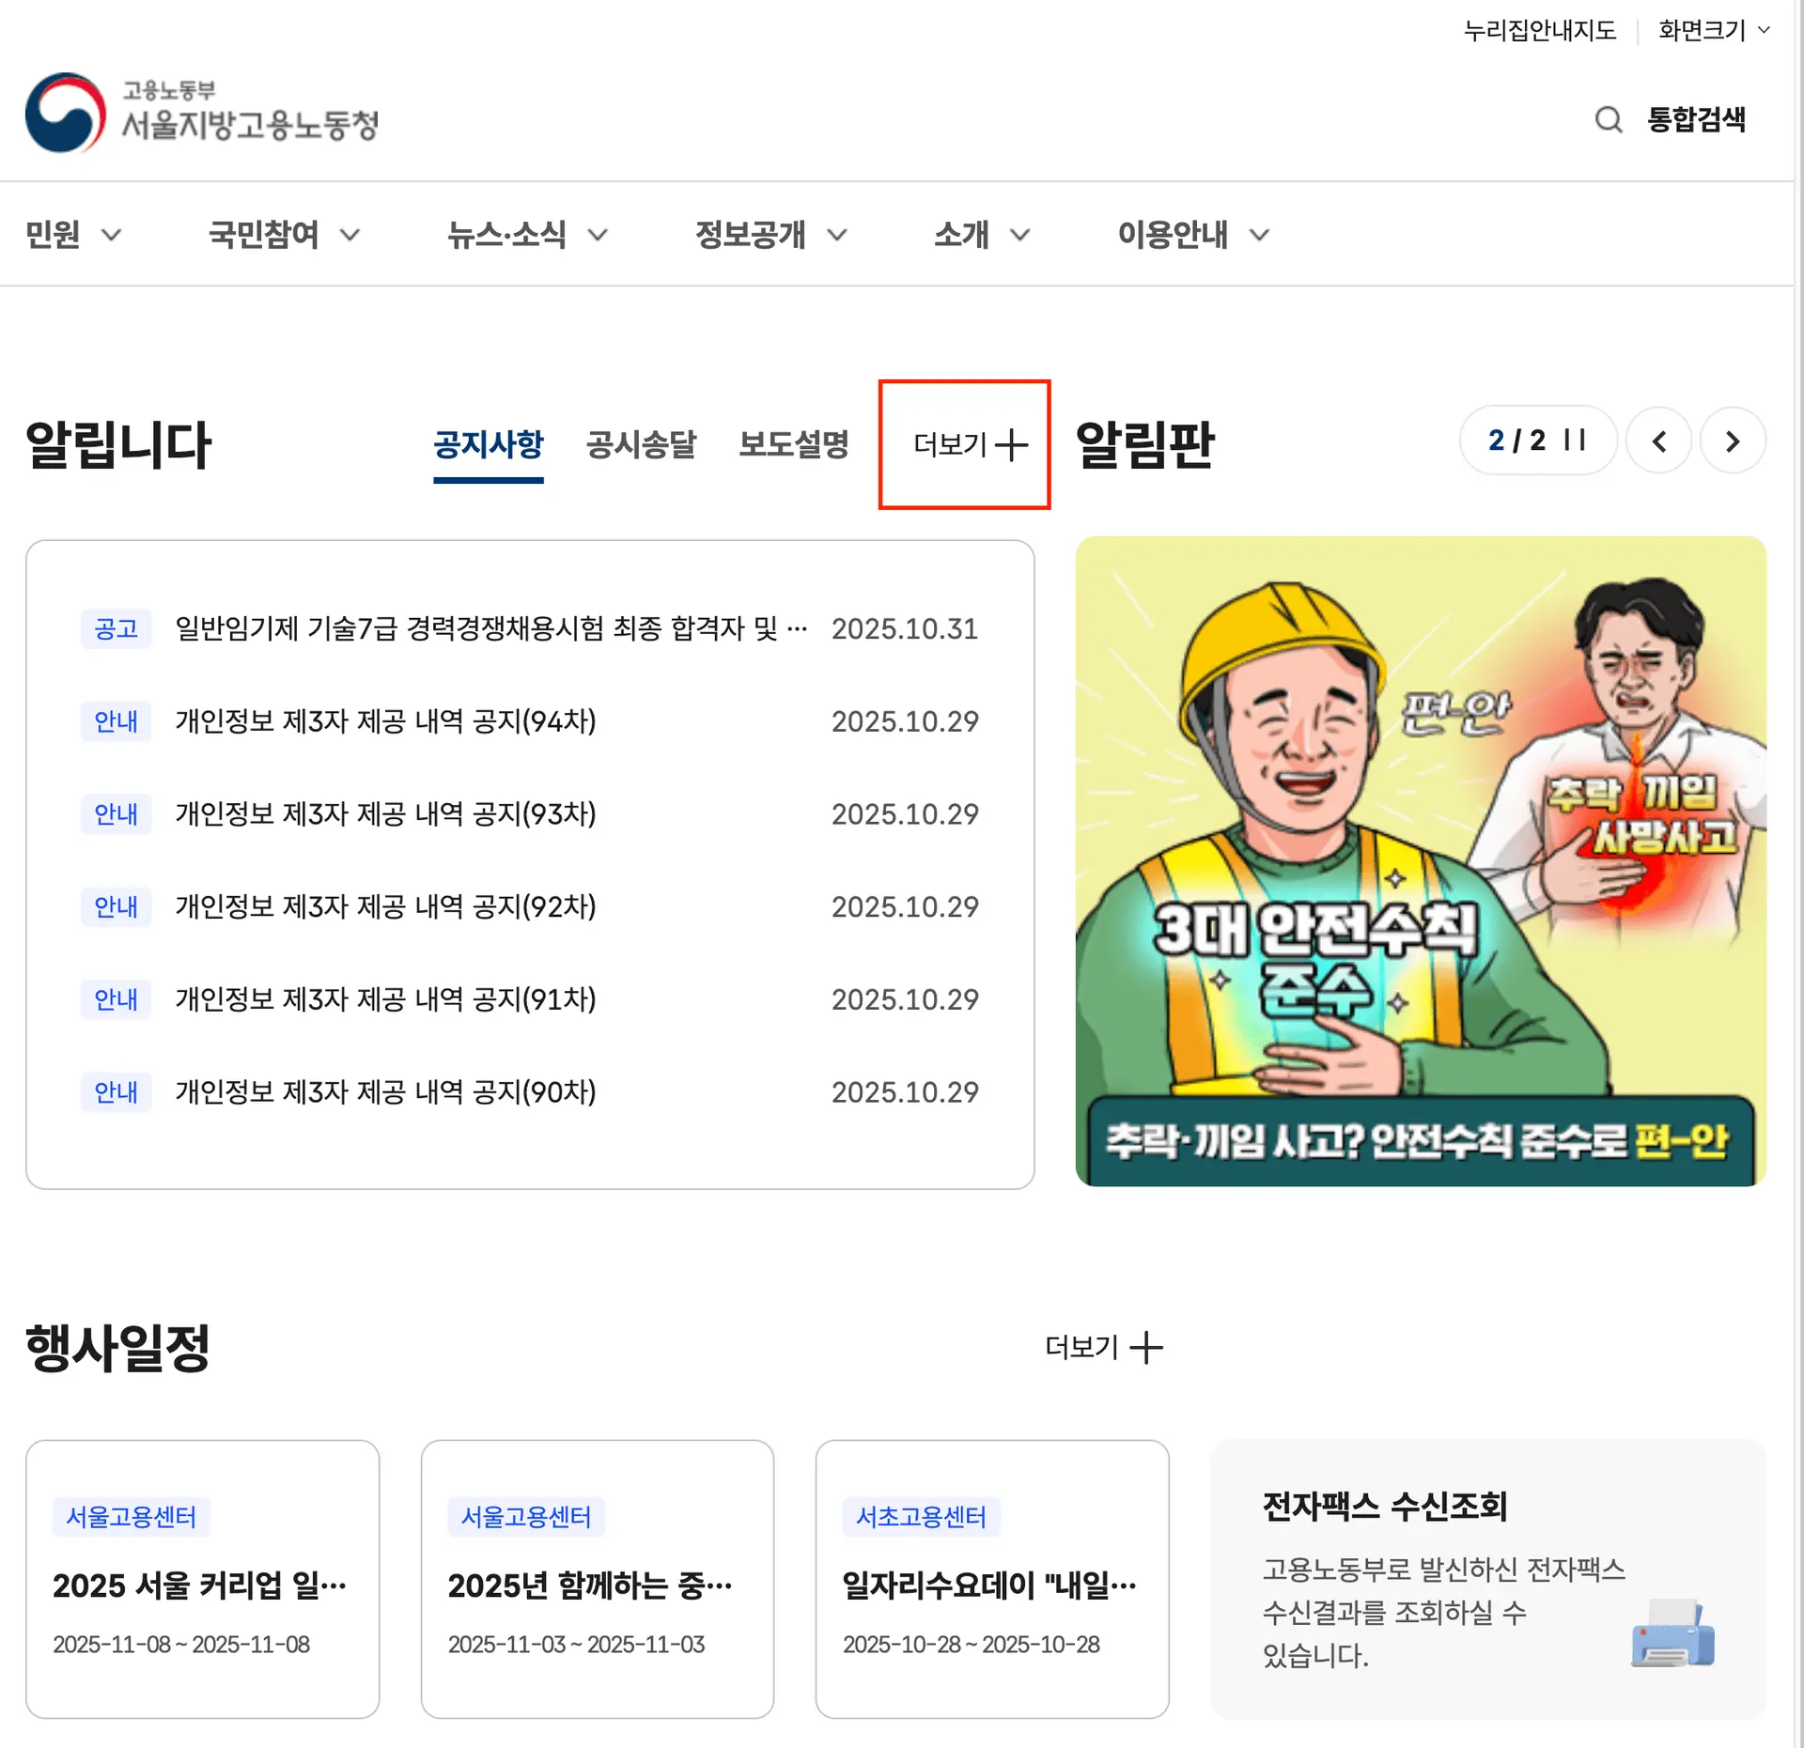Open the integrated search (통합검색) magnifier icon
The height and width of the screenshot is (1748, 1804).
pos(1609,119)
